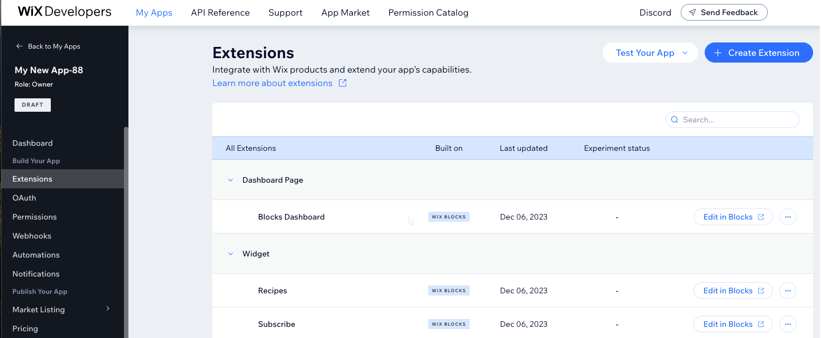Click the DRAFT status badge
Viewport: 822px width, 338px height.
point(32,105)
